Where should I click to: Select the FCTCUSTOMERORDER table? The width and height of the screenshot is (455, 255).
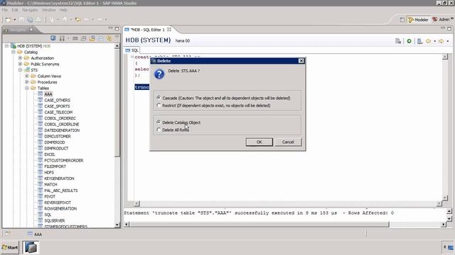tap(64, 160)
